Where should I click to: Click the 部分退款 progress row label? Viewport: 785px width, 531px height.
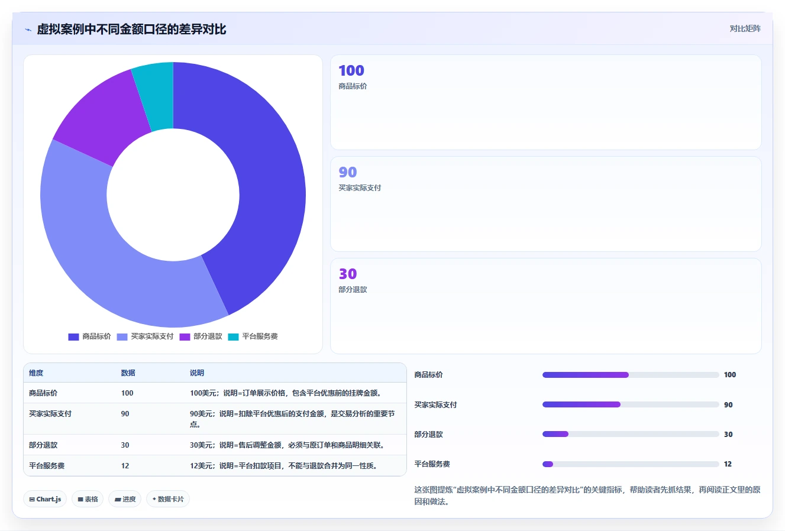(x=428, y=435)
